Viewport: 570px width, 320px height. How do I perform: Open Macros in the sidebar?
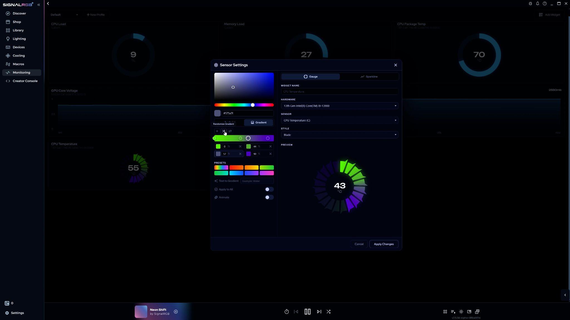(22, 64)
